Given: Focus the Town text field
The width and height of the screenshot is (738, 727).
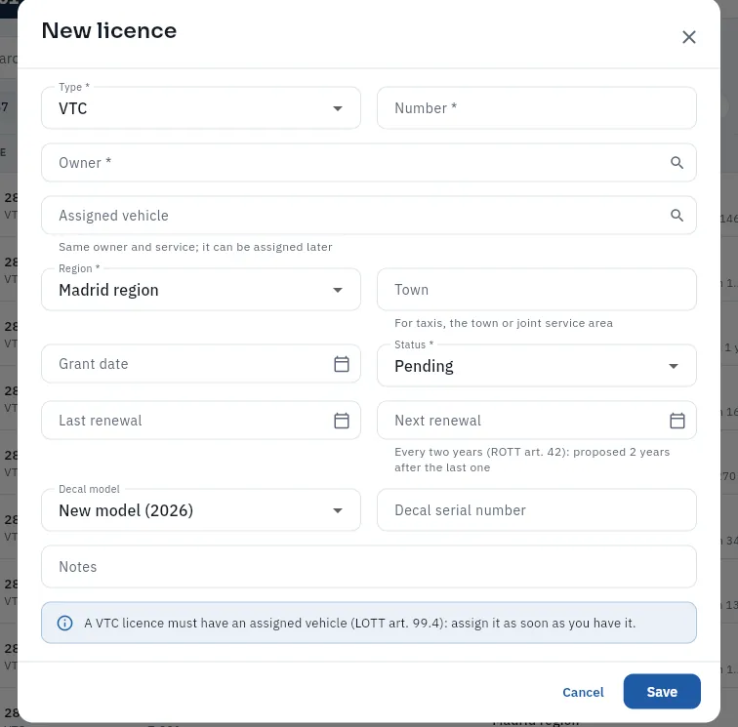Looking at the screenshot, I should click(x=537, y=290).
